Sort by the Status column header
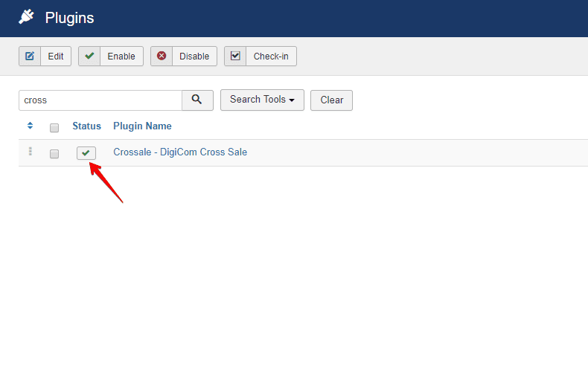The width and height of the screenshot is (588, 371). pos(86,126)
